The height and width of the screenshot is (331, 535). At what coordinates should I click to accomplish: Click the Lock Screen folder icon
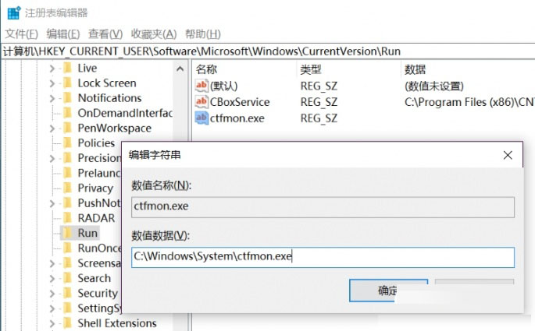[67, 83]
